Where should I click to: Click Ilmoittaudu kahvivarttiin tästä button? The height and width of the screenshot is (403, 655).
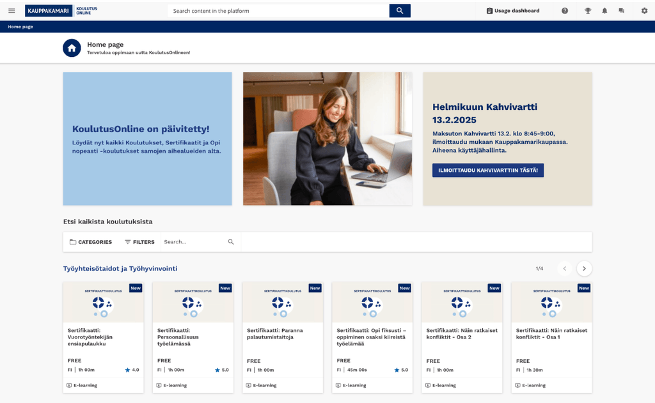click(x=487, y=170)
